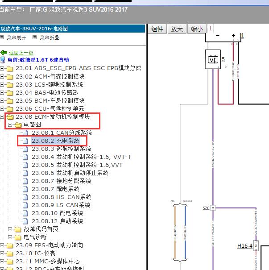Expand the 23.10 IC-仪表 node
This screenshot has height=270, width=269.
2,253
